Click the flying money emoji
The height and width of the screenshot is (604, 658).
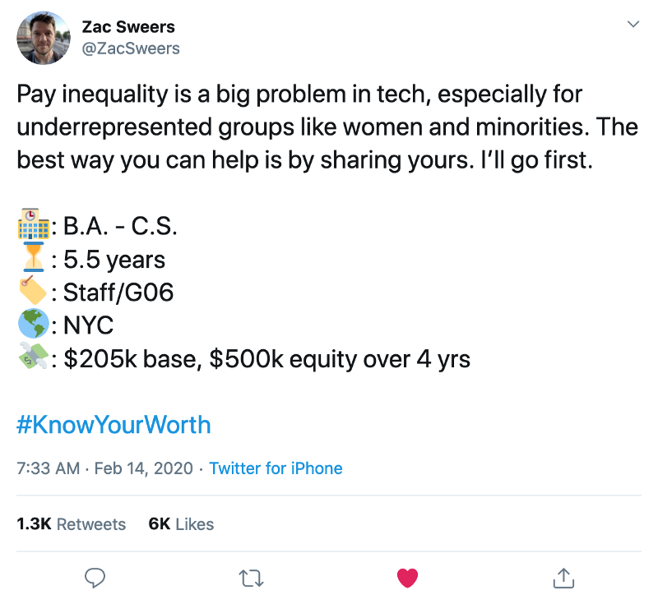34,357
